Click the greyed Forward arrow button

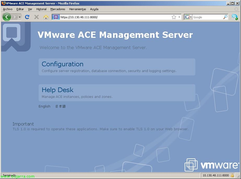point(15,17)
